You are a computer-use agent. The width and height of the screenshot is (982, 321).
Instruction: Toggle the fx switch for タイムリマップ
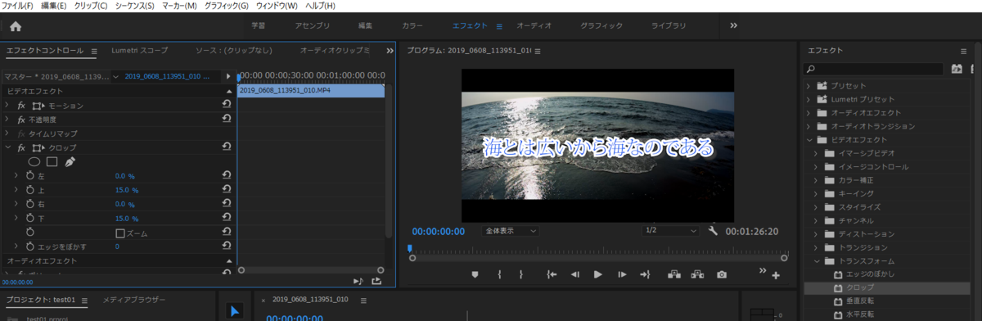click(x=21, y=133)
